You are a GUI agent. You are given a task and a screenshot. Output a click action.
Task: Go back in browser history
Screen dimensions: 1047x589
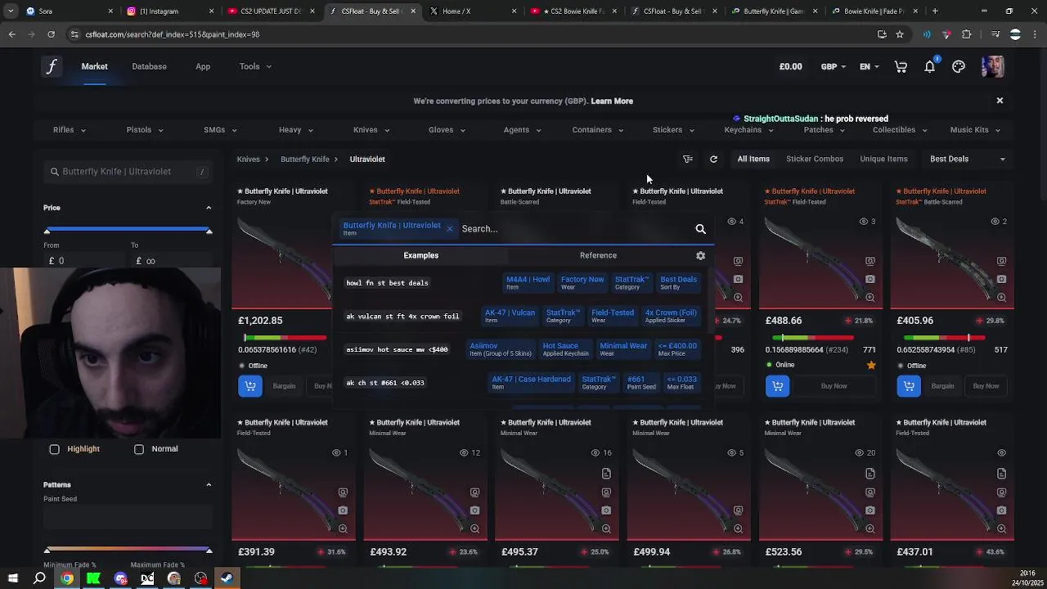(x=11, y=34)
